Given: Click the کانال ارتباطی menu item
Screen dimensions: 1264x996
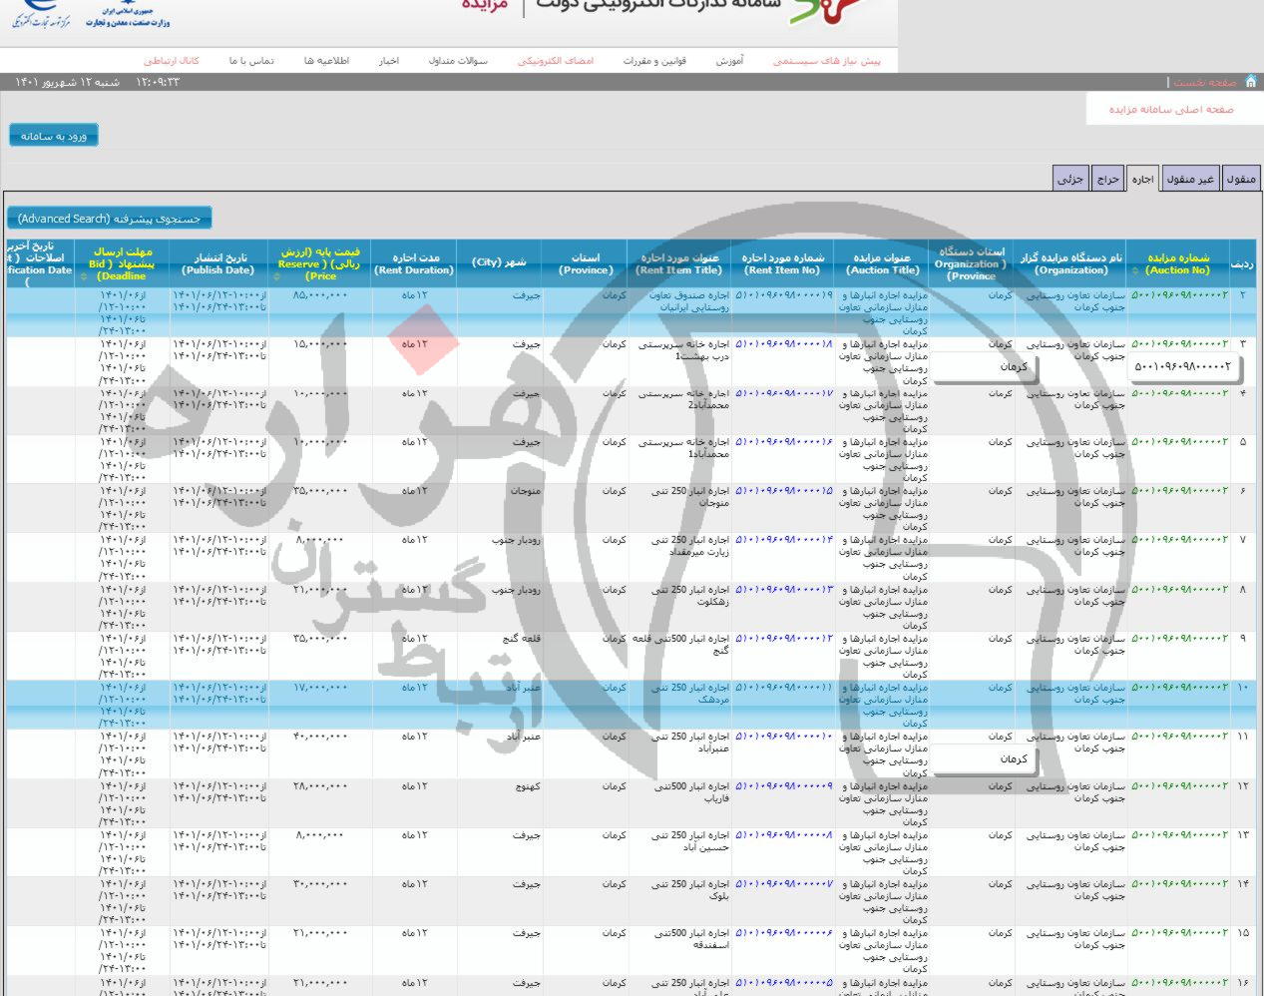Looking at the screenshot, I should [x=172, y=61].
